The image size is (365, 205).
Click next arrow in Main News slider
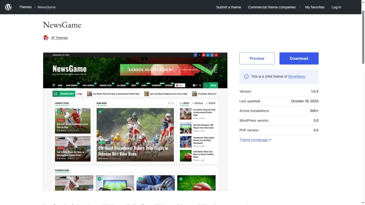(173, 103)
